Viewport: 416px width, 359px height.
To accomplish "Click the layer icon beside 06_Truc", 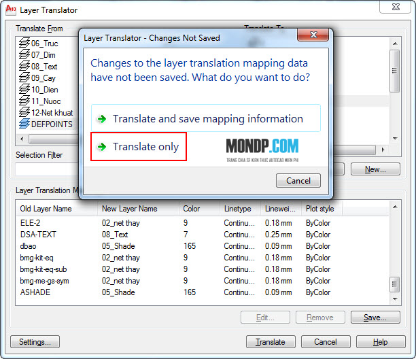I will tap(24, 43).
